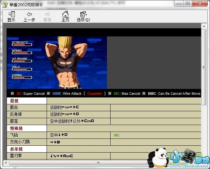Click the COMBO stat bar

tap(22, 78)
